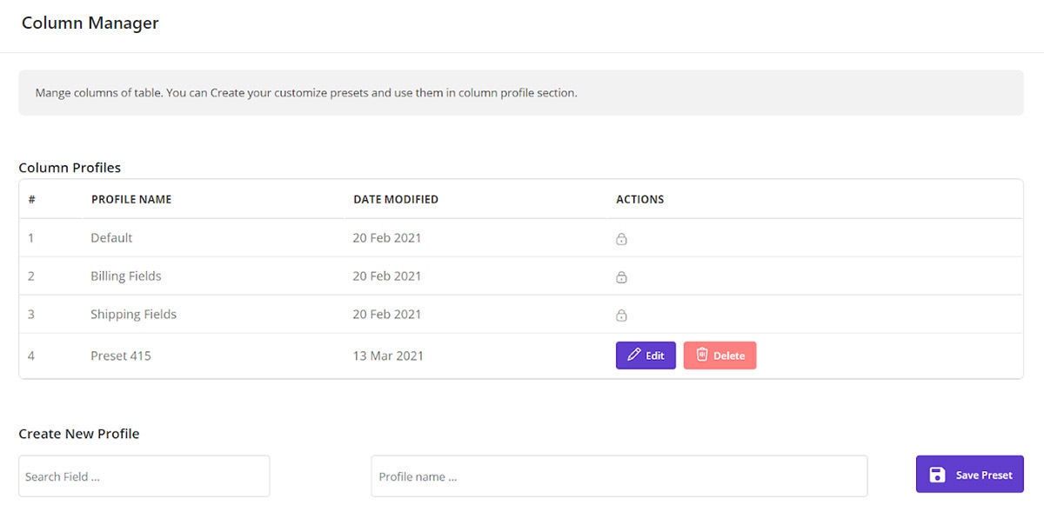Click the lock icon in Default row
1044x505 pixels.
[x=621, y=239]
